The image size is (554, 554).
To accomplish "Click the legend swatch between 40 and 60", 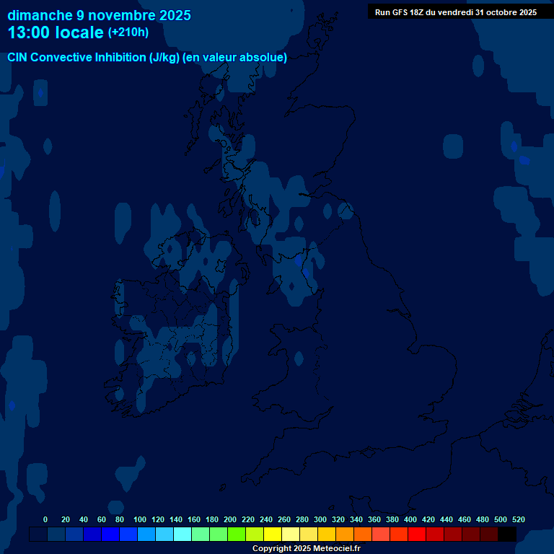I will (92, 534).
